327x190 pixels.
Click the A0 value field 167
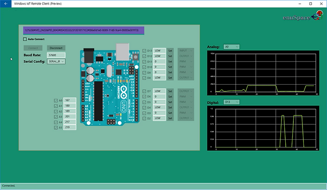pyautogui.click(x=69, y=100)
